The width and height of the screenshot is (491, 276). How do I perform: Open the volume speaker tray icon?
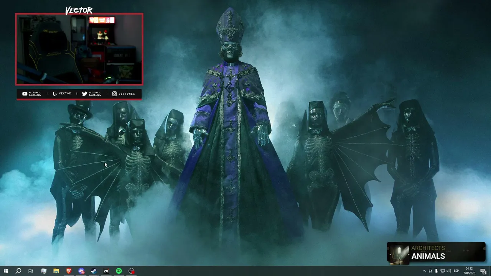click(449, 271)
